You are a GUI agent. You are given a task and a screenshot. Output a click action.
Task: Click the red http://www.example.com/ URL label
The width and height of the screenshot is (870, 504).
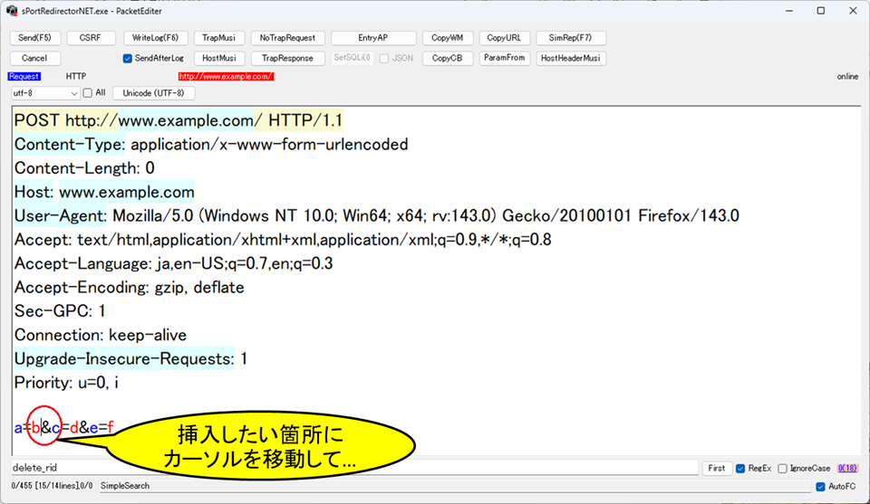pos(226,76)
